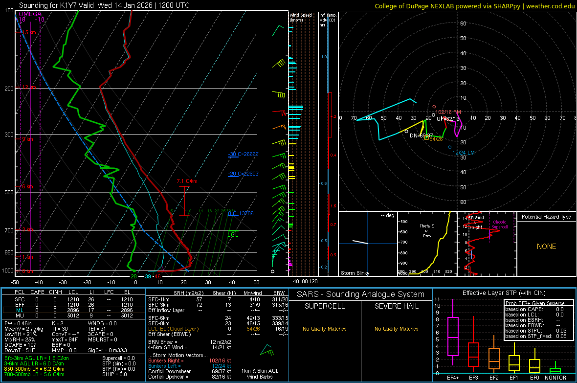This screenshot has width=577, height=383.
Task: Click the Supercell = 0.0 composite value
Action: [118, 358]
